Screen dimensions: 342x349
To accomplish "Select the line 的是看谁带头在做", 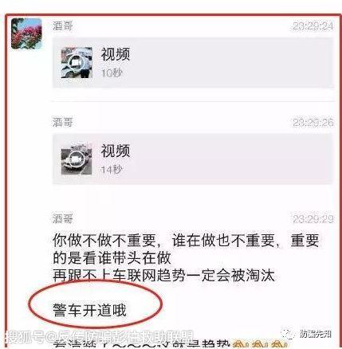I will coord(112,258).
